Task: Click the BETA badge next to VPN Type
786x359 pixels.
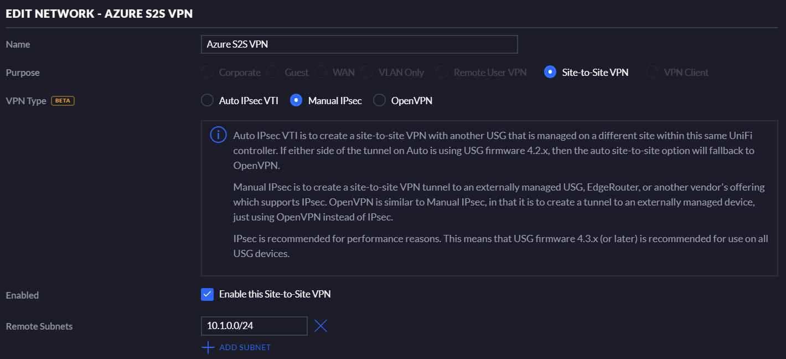Action: (63, 101)
